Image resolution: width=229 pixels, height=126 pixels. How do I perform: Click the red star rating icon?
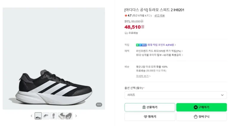[126, 15]
